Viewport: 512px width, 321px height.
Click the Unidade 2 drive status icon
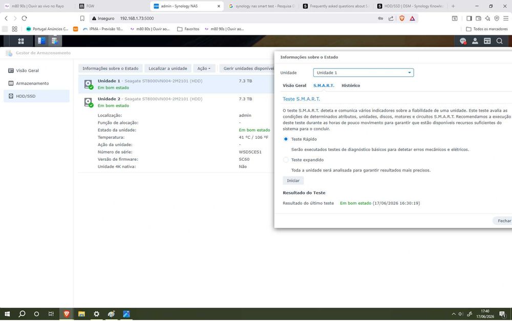click(89, 102)
